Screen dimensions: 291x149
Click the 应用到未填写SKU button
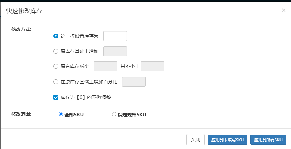227,140
